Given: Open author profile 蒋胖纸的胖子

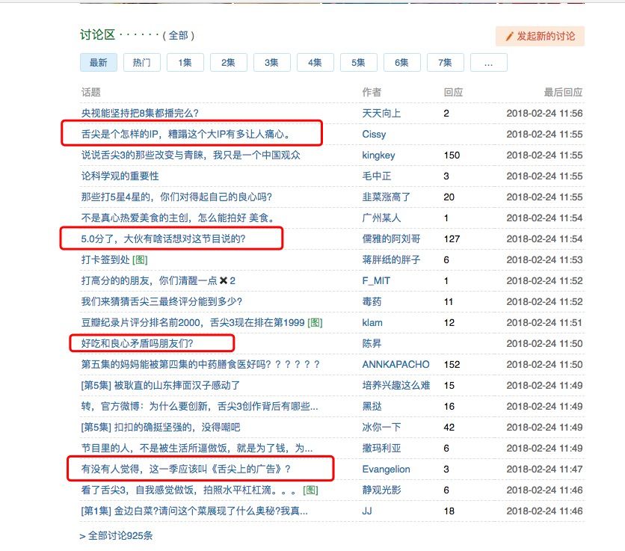Looking at the screenshot, I should coord(391,259).
